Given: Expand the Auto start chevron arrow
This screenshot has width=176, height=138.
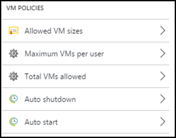Looking at the screenshot, I should [x=163, y=122].
